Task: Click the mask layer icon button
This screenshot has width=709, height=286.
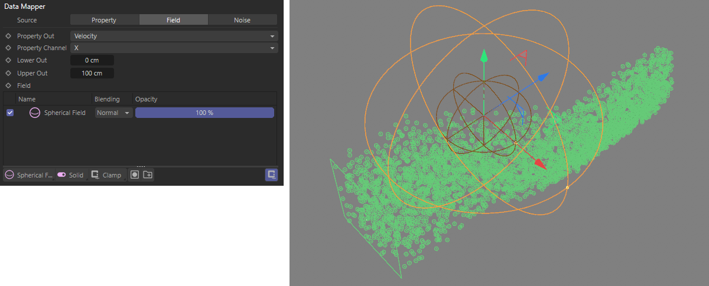Action: (135, 175)
